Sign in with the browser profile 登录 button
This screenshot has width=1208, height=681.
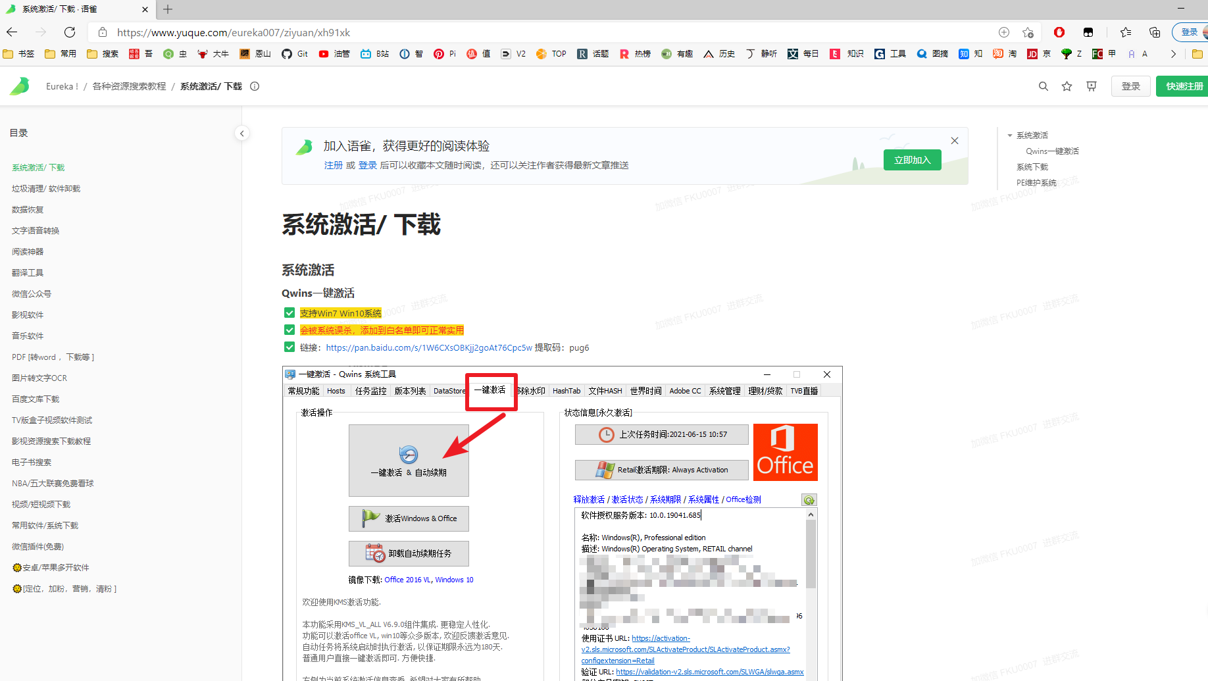1190,32
